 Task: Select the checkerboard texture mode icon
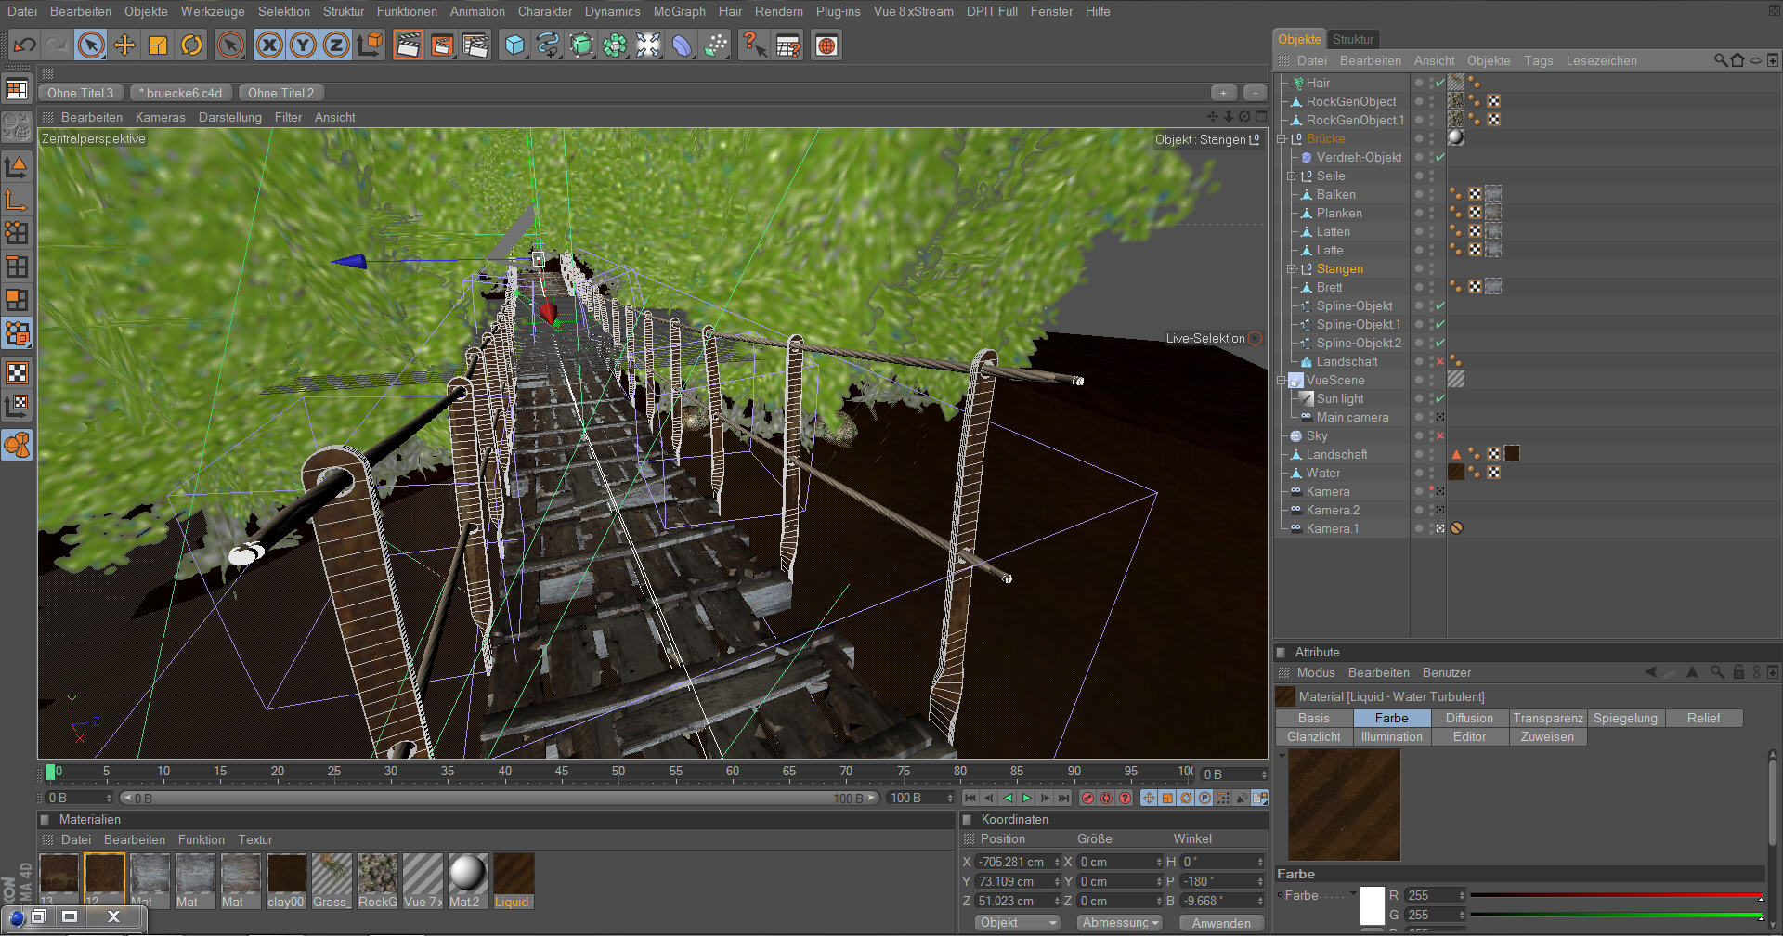pos(17,373)
